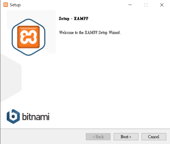Click the word "Wizard" in the welcome message
This screenshot has width=170, height=144.
(x=114, y=32)
